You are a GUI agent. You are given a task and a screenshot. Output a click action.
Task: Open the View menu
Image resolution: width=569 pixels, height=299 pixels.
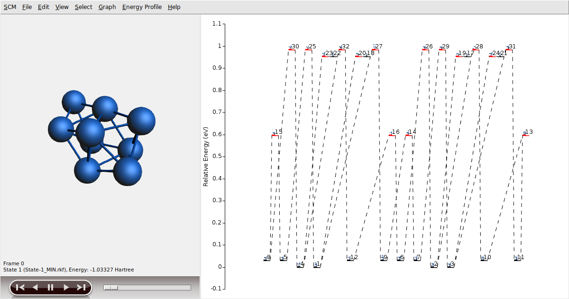[62, 7]
